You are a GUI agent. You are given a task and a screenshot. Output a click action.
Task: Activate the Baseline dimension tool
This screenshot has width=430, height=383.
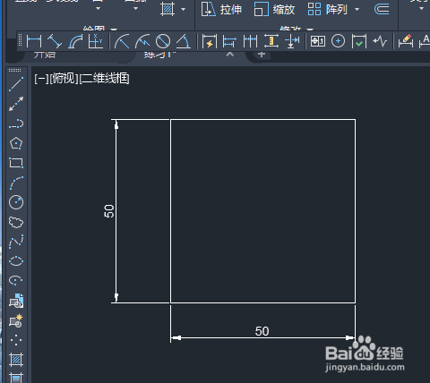point(229,41)
